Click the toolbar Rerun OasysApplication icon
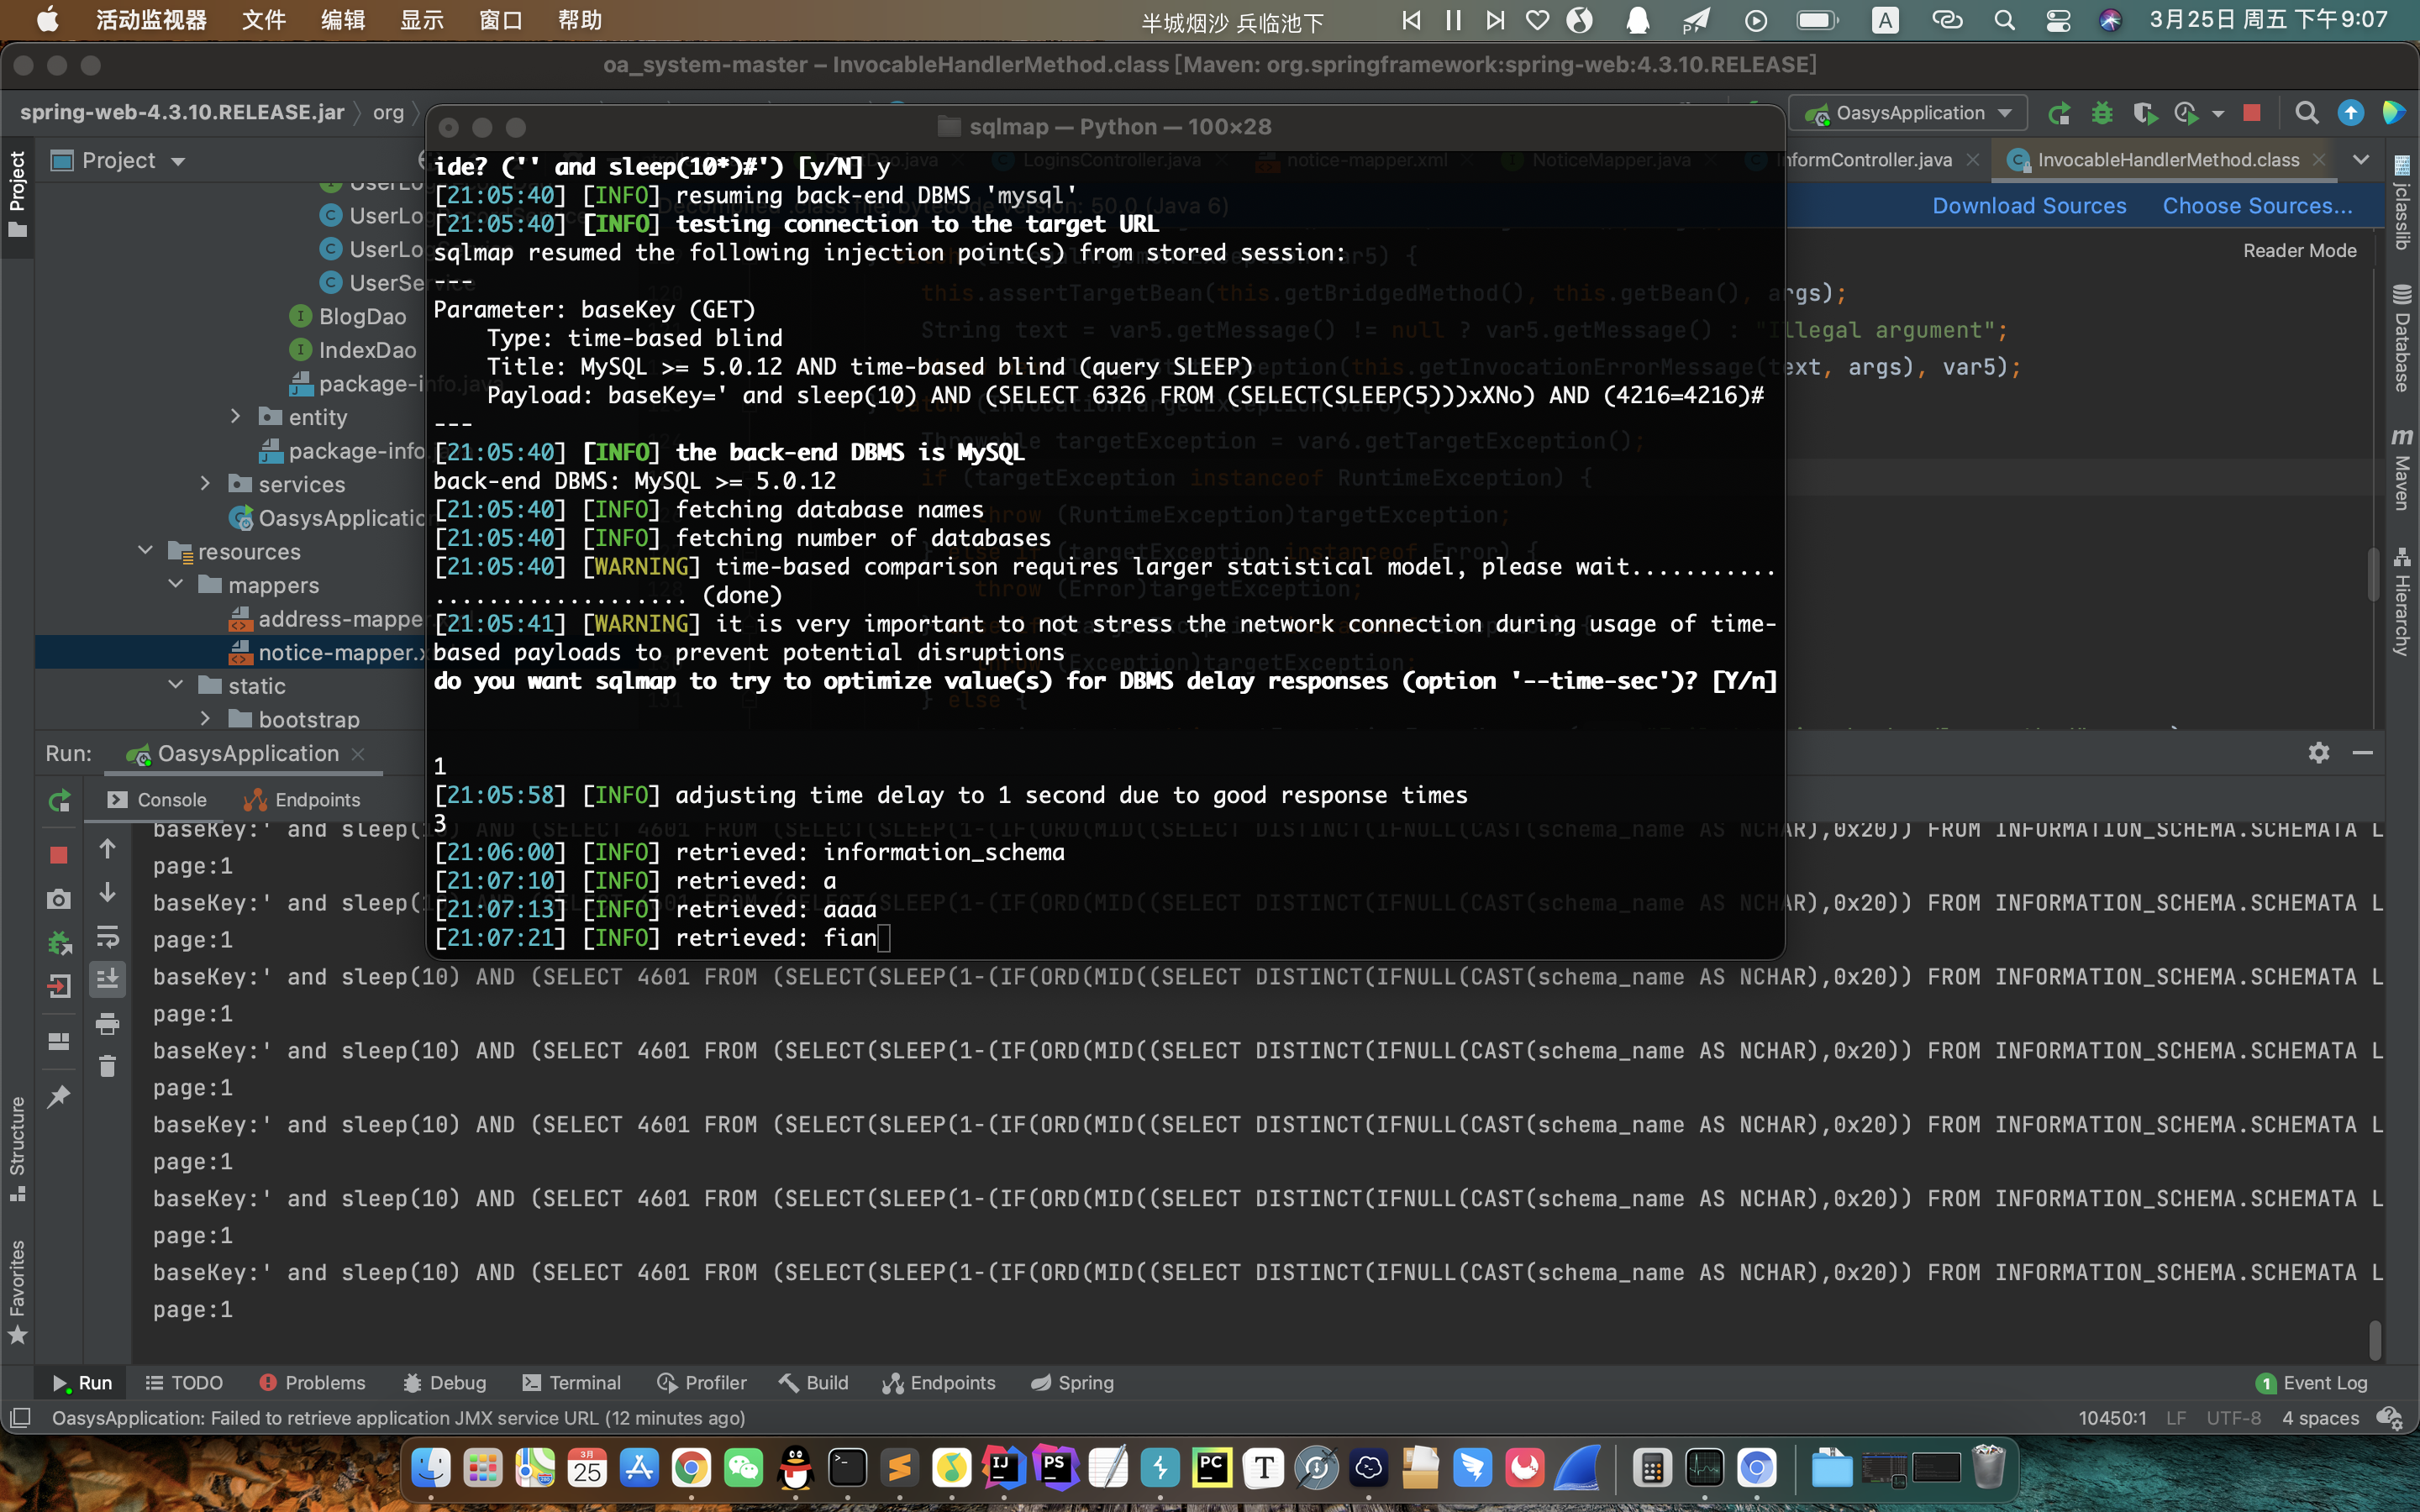Screen dimensions: 2420x1512 pos(2058,113)
